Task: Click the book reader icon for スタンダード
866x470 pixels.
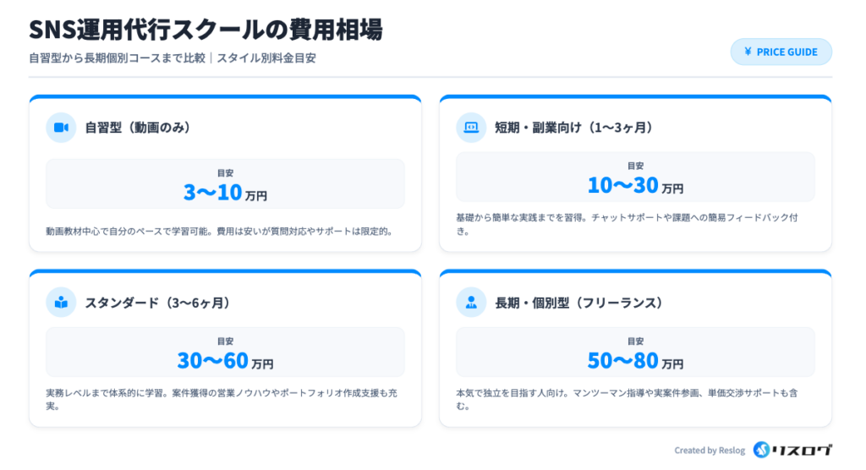Action: pos(61,302)
